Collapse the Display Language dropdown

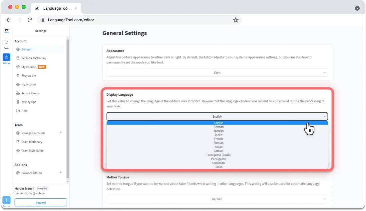[x=217, y=116]
